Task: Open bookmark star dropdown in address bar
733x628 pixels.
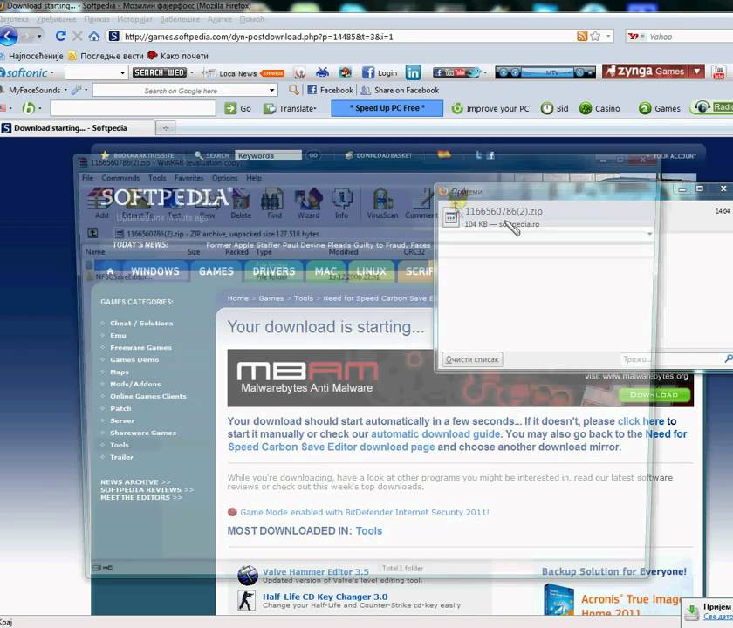Action: 608,36
